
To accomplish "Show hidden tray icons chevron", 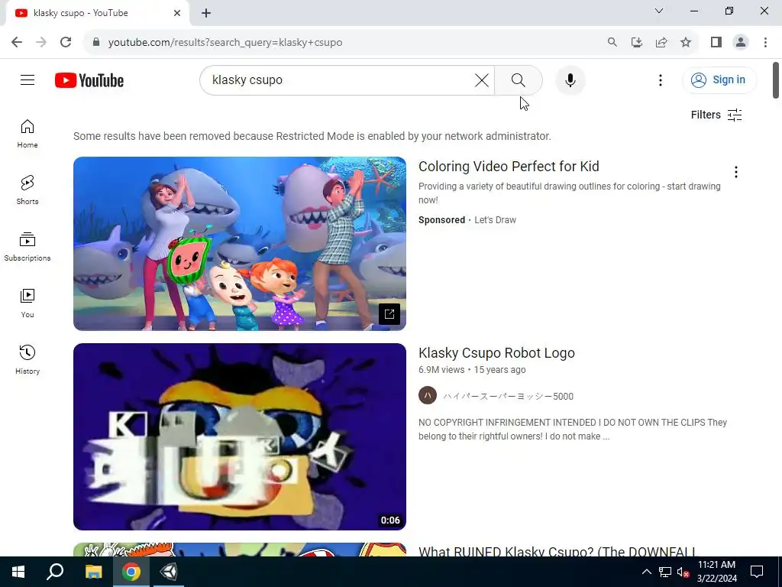I will (646, 572).
